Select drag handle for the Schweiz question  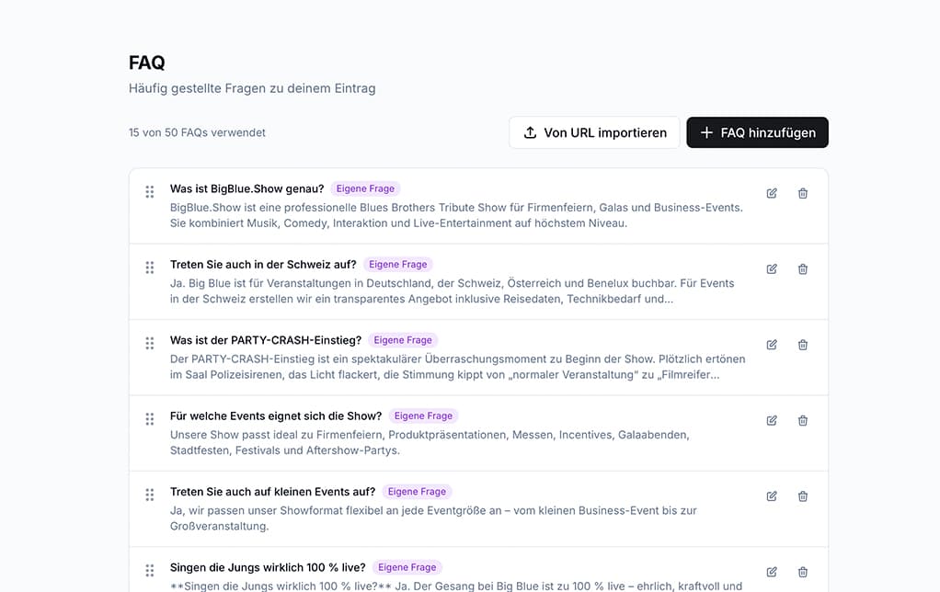pyautogui.click(x=150, y=268)
